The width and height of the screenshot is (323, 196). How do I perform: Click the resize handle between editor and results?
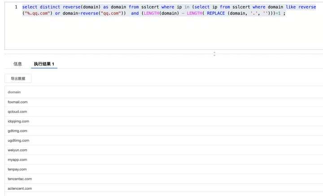coord(214,54)
